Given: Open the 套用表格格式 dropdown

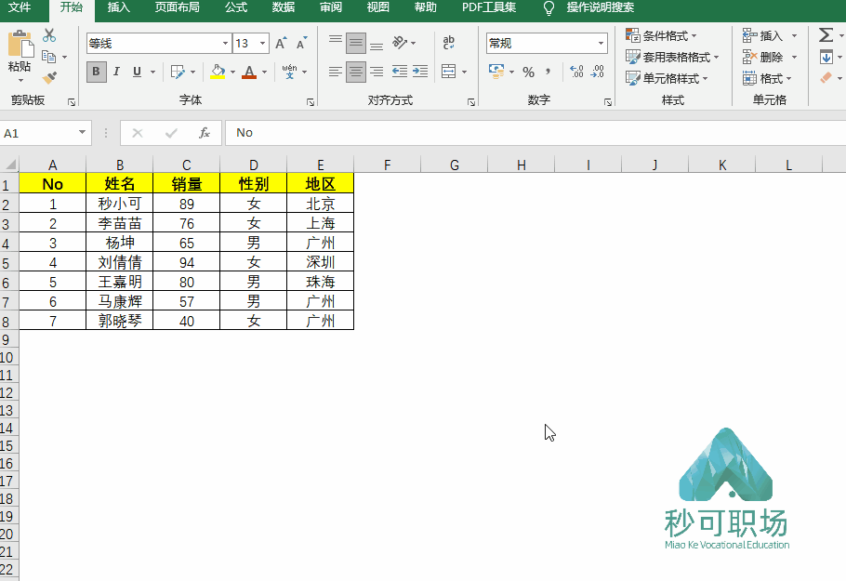Looking at the screenshot, I should (x=672, y=57).
